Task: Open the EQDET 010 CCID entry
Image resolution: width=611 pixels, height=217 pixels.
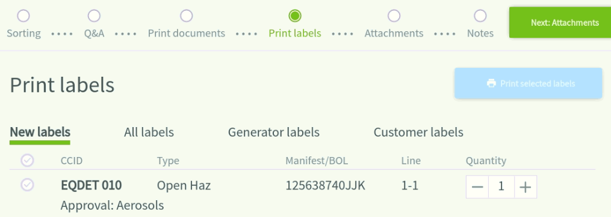Action: (x=91, y=186)
